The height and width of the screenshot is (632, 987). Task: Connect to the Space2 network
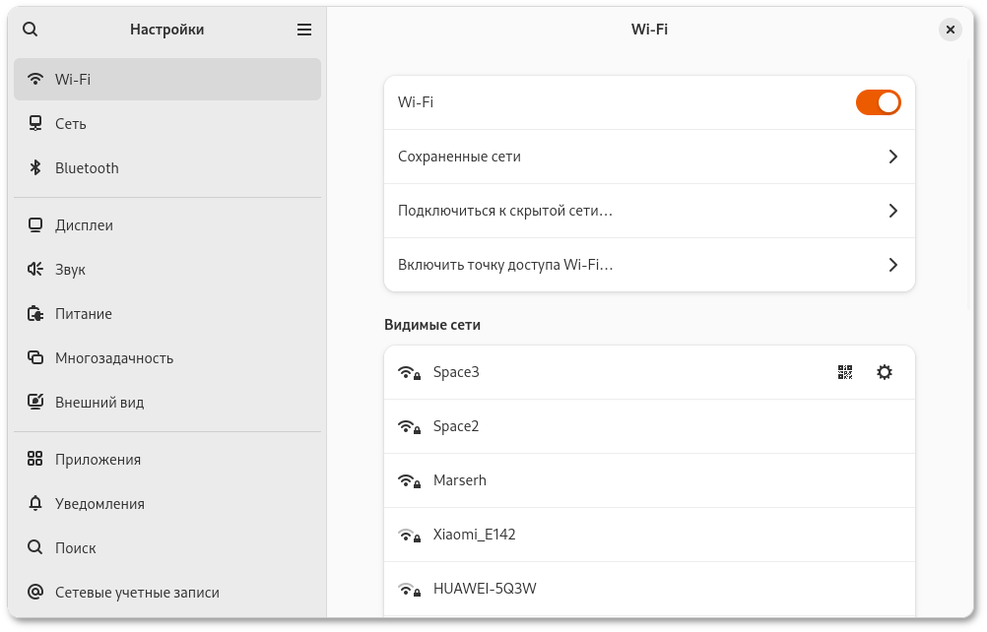coord(456,426)
